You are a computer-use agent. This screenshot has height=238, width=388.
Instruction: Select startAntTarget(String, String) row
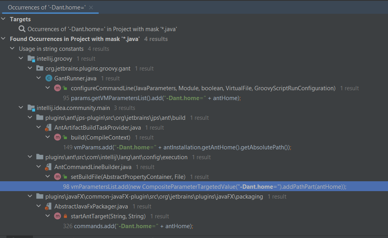(x=108, y=216)
